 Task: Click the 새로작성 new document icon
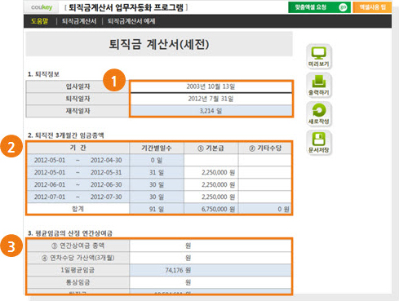tap(319, 113)
